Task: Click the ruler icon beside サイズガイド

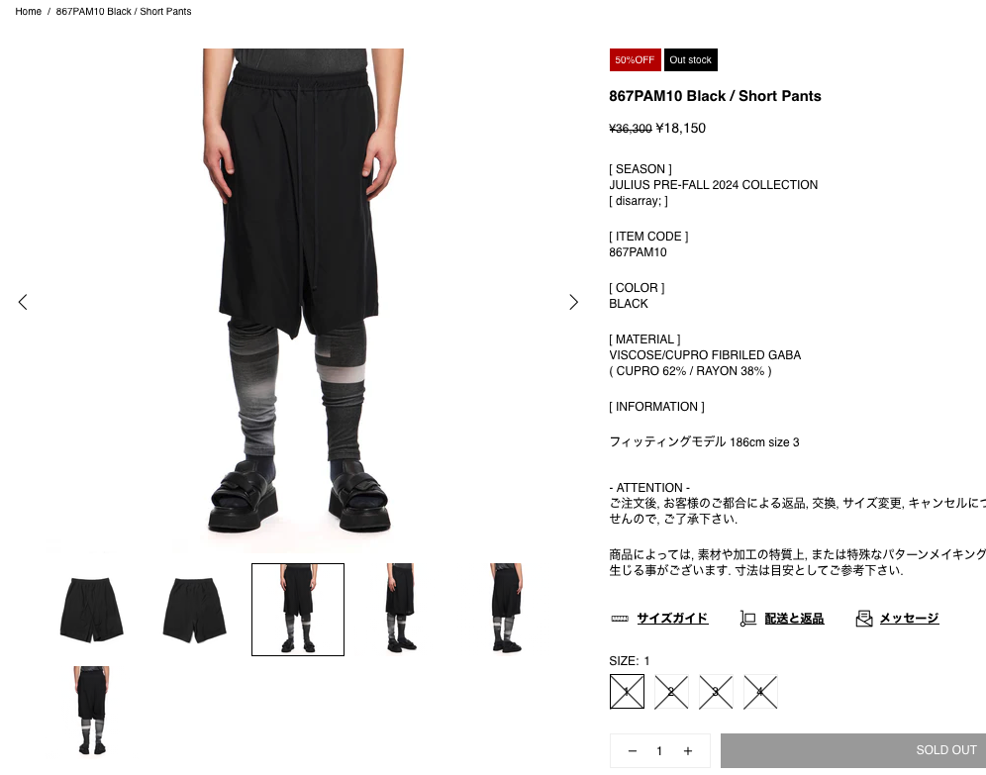Action: pos(620,619)
